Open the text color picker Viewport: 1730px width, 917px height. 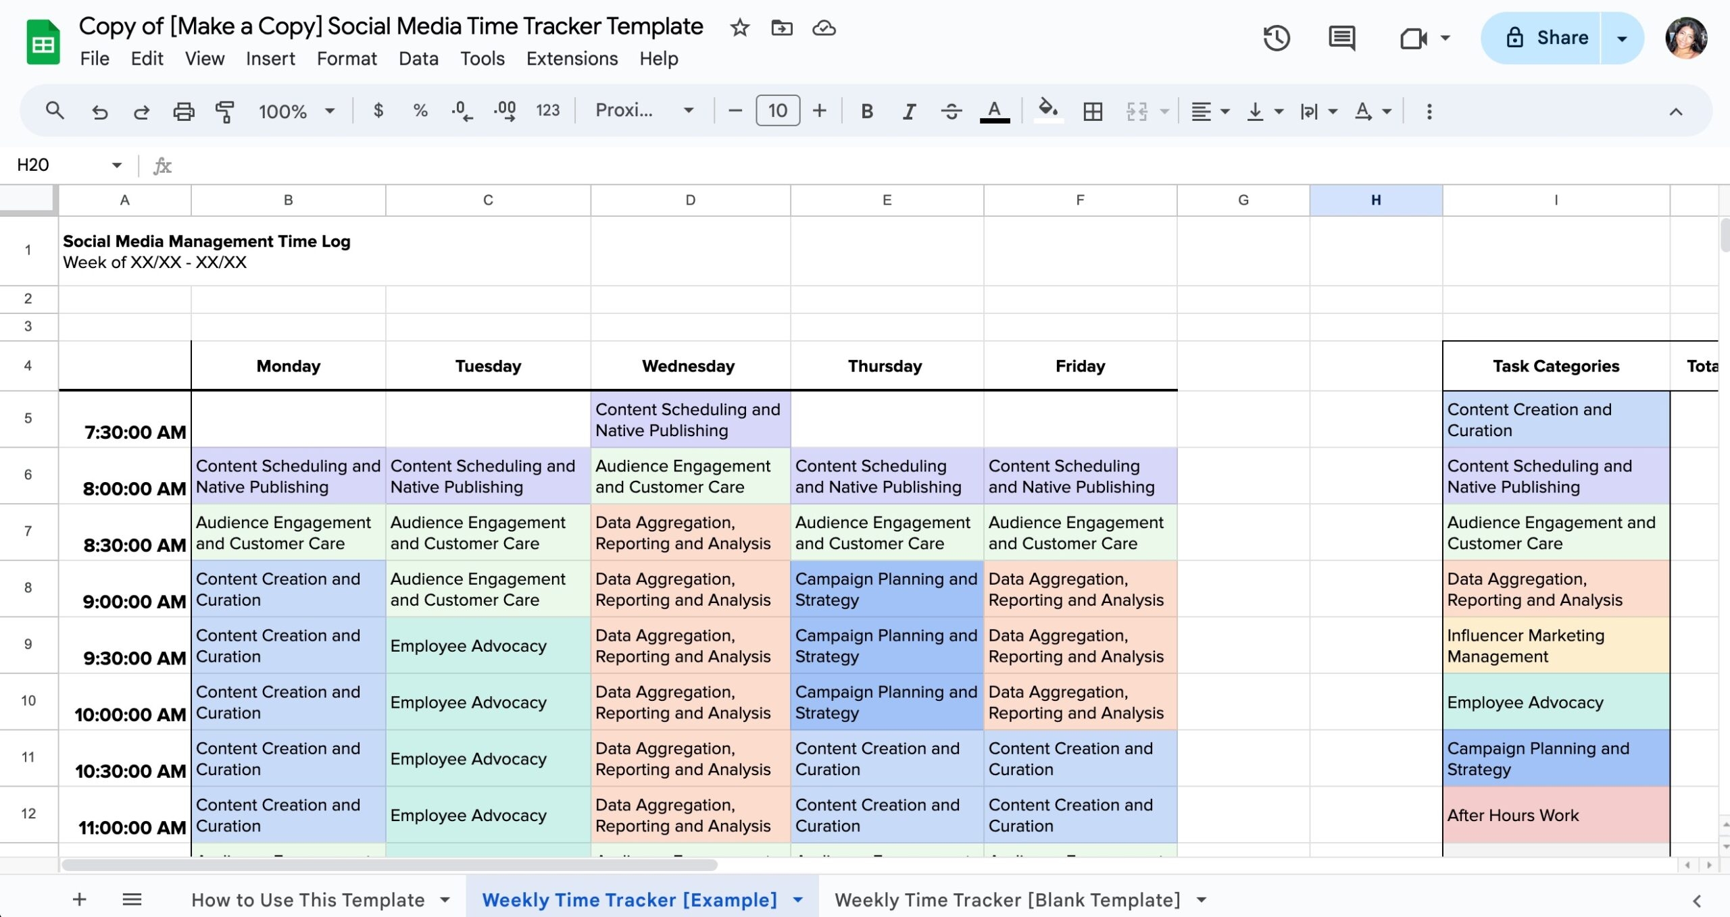pyautogui.click(x=993, y=111)
